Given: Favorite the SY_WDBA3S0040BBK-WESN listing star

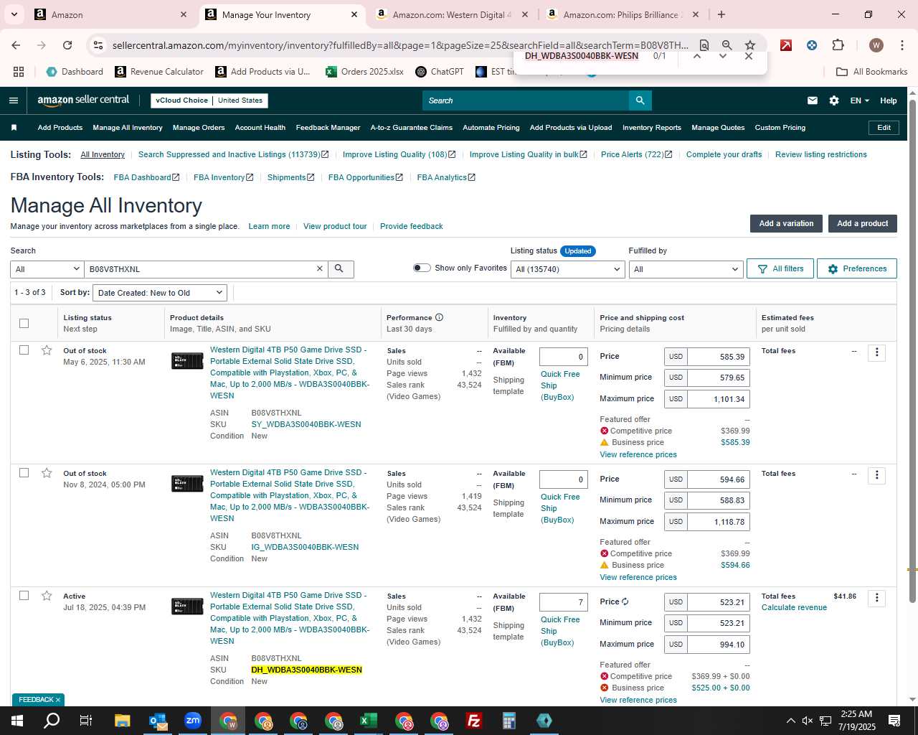Looking at the screenshot, I should coord(47,350).
